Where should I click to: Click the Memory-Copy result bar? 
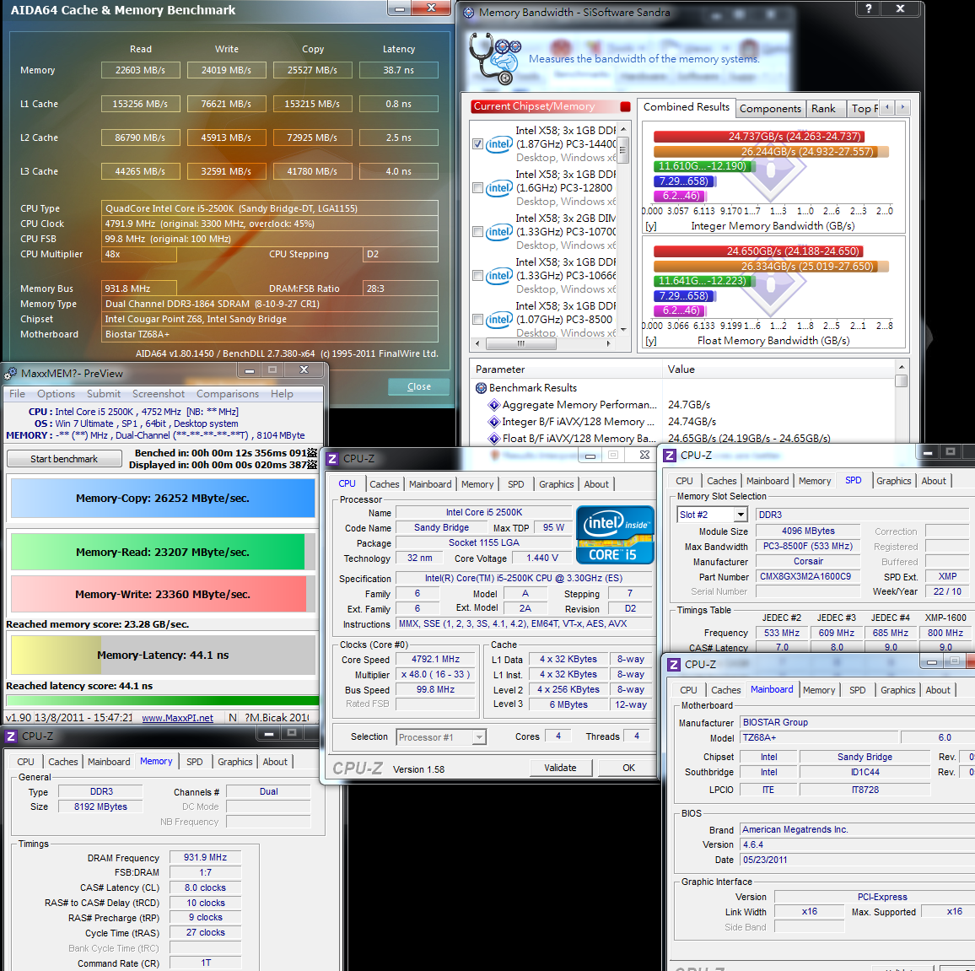[163, 499]
